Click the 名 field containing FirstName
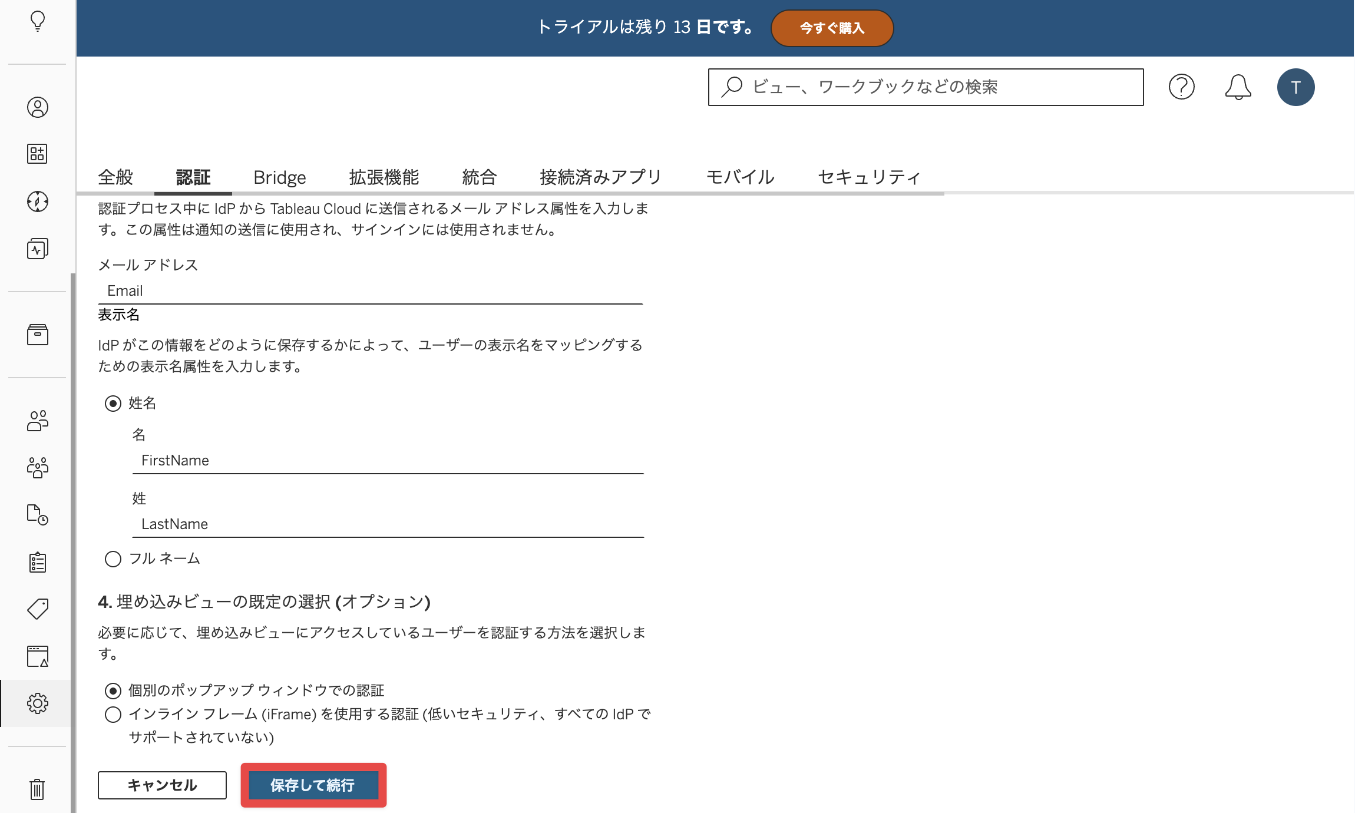 [x=388, y=461]
